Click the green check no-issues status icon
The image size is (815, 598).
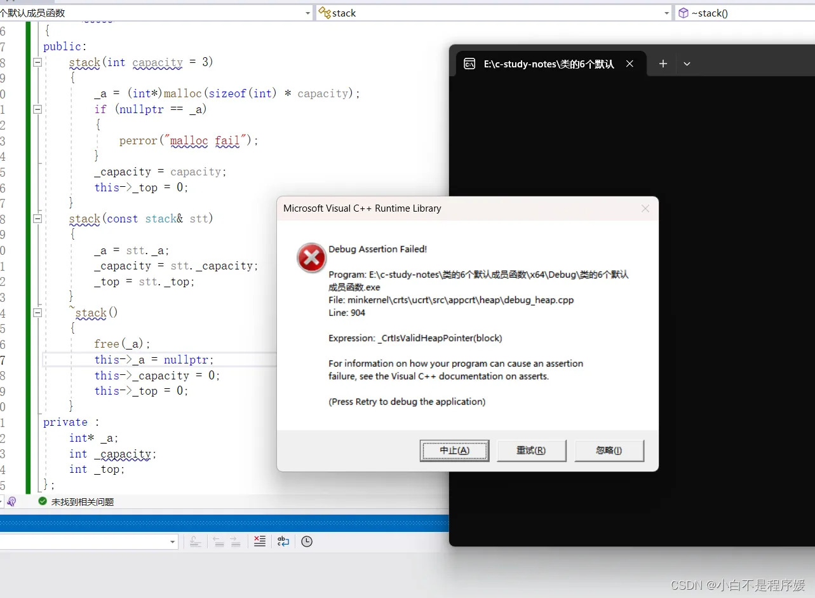[x=43, y=501]
